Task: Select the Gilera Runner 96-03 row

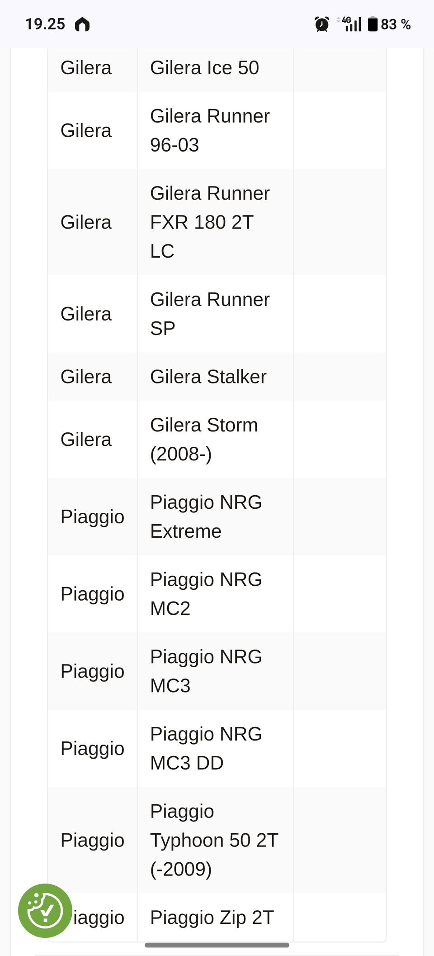Action: pyautogui.click(x=209, y=130)
